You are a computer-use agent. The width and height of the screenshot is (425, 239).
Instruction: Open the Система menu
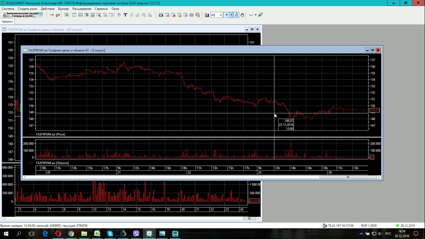pos(8,9)
